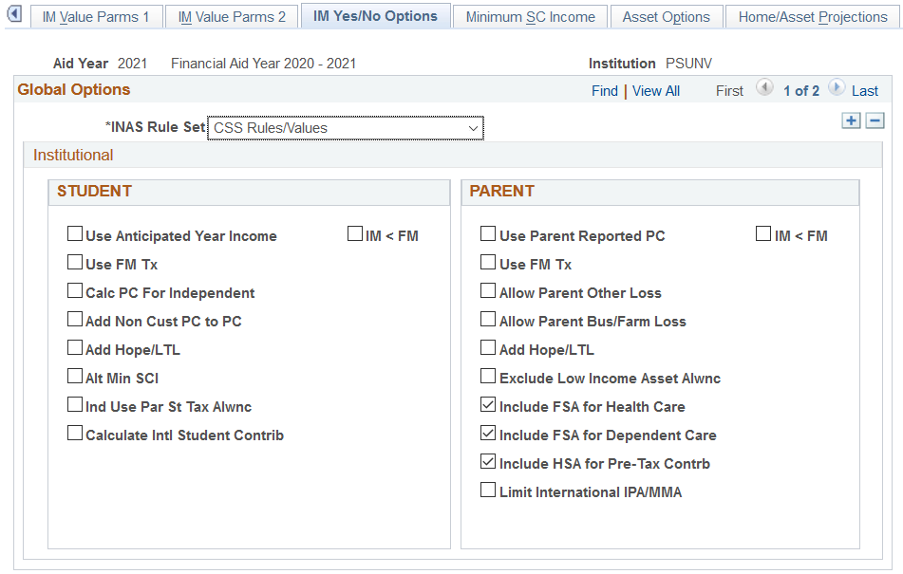Enable Limit International IPA/MMA
This screenshot has width=903, height=574.
488,490
